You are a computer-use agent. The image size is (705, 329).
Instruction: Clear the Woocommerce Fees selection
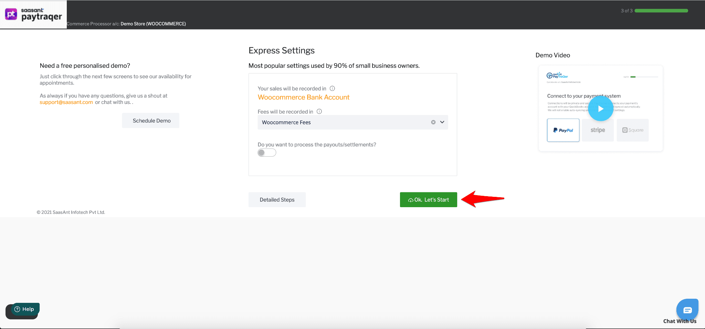point(433,122)
